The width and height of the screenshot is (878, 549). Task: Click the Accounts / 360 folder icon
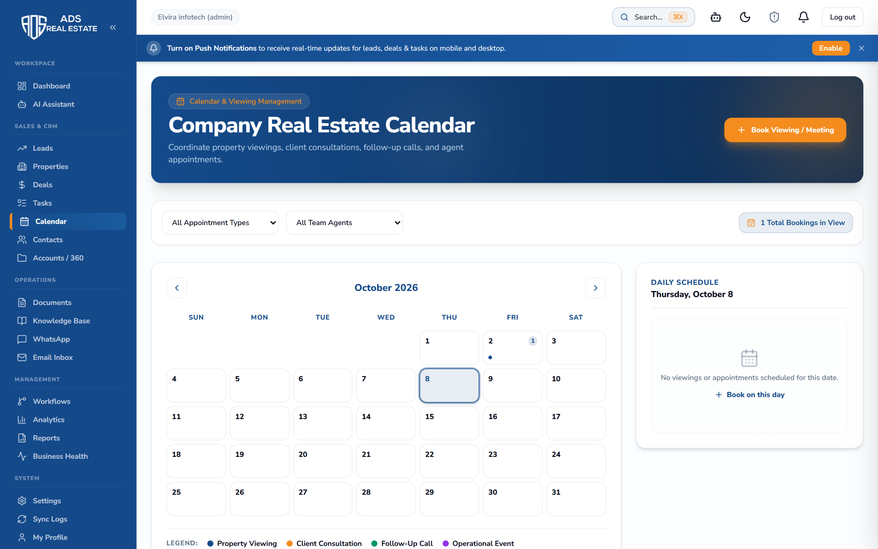point(22,258)
